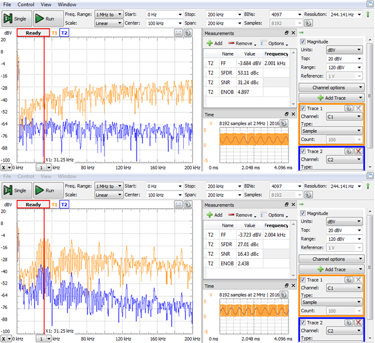Click the Frequency column header in top window
This screenshot has width=375, height=343.
coord(276,54)
